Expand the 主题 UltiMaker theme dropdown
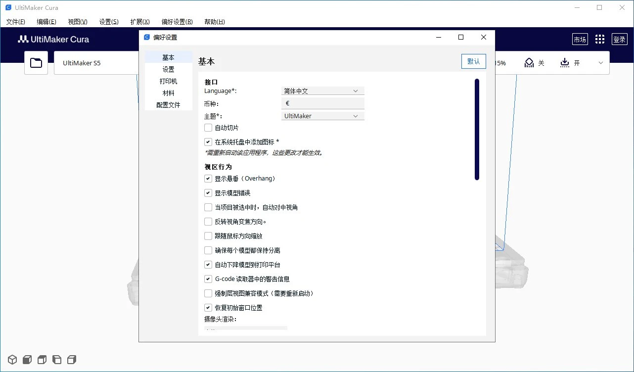634x372 pixels. 322,116
